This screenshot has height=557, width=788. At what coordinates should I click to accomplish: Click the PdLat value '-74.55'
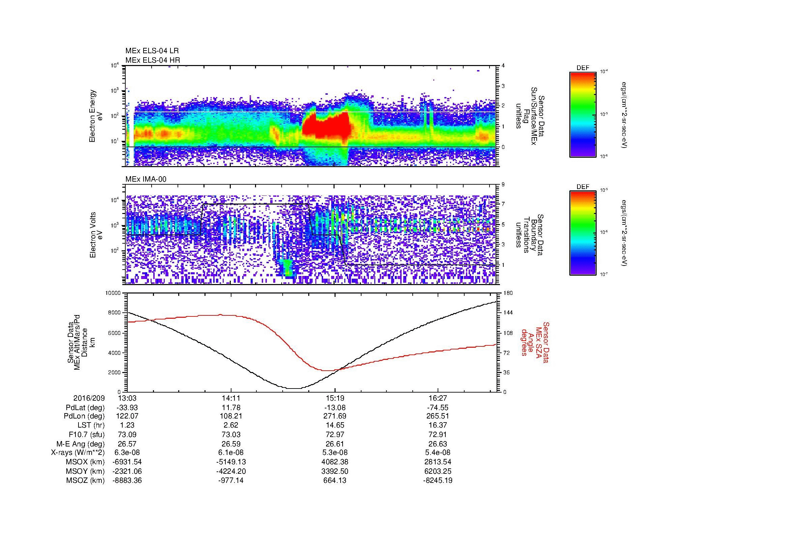click(x=438, y=408)
